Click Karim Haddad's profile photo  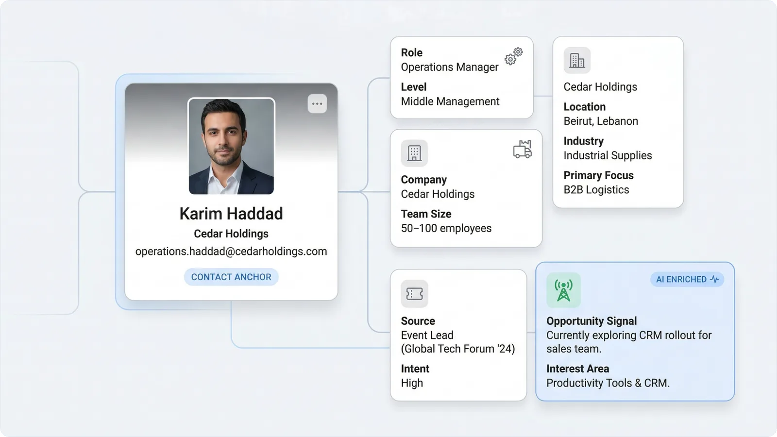tap(231, 146)
